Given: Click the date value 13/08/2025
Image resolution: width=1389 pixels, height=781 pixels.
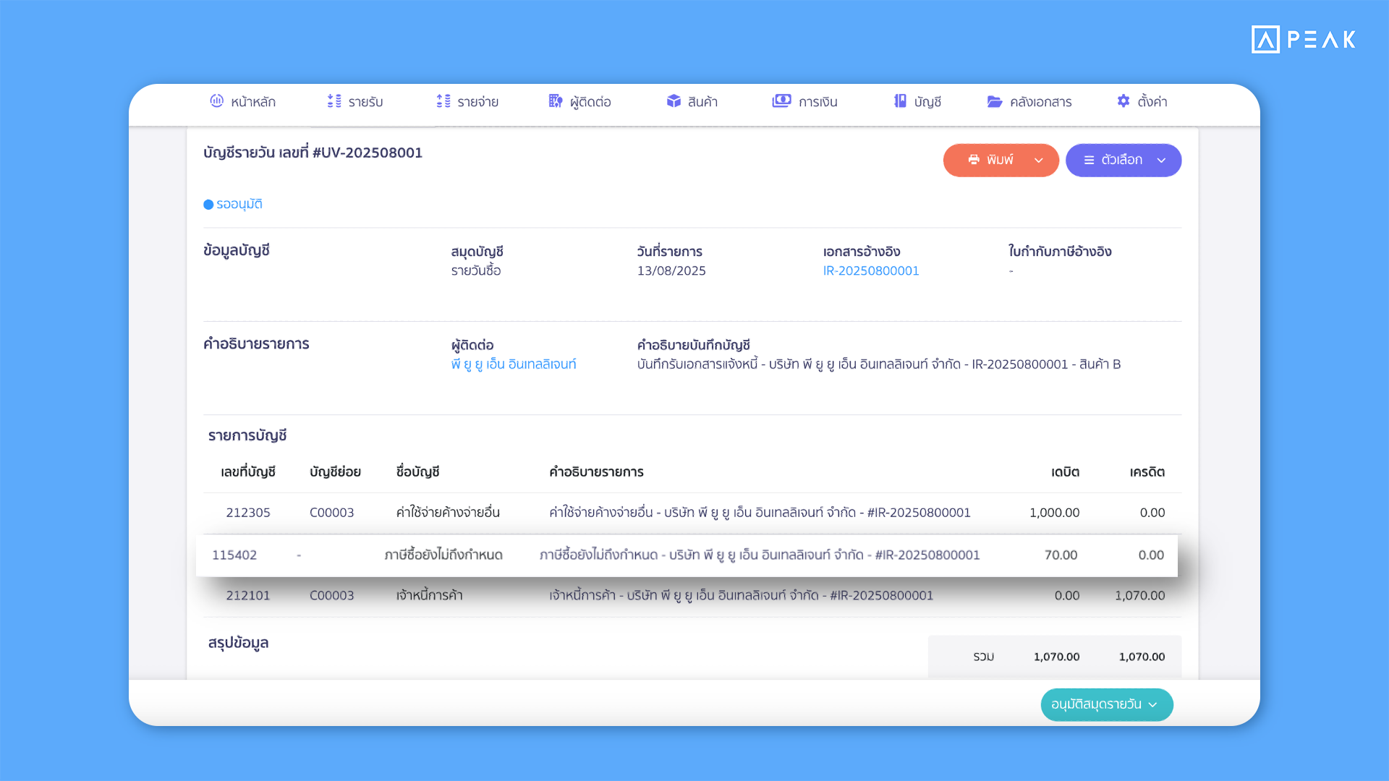Looking at the screenshot, I should [671, 271].
